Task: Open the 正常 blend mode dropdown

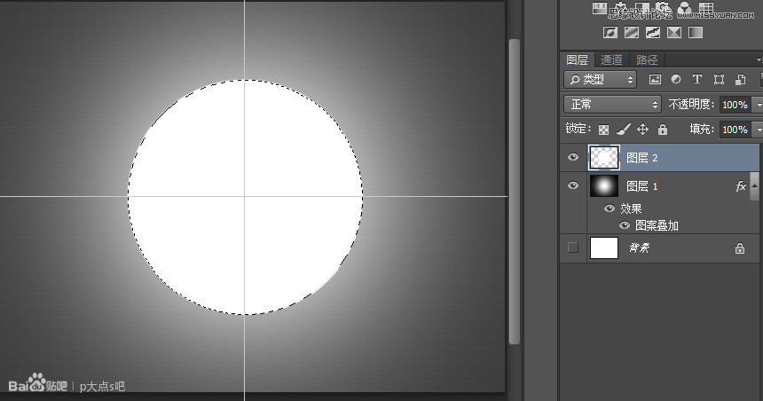Action: [612, 105]
